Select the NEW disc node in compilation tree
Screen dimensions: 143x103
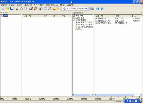pos(5,16)
